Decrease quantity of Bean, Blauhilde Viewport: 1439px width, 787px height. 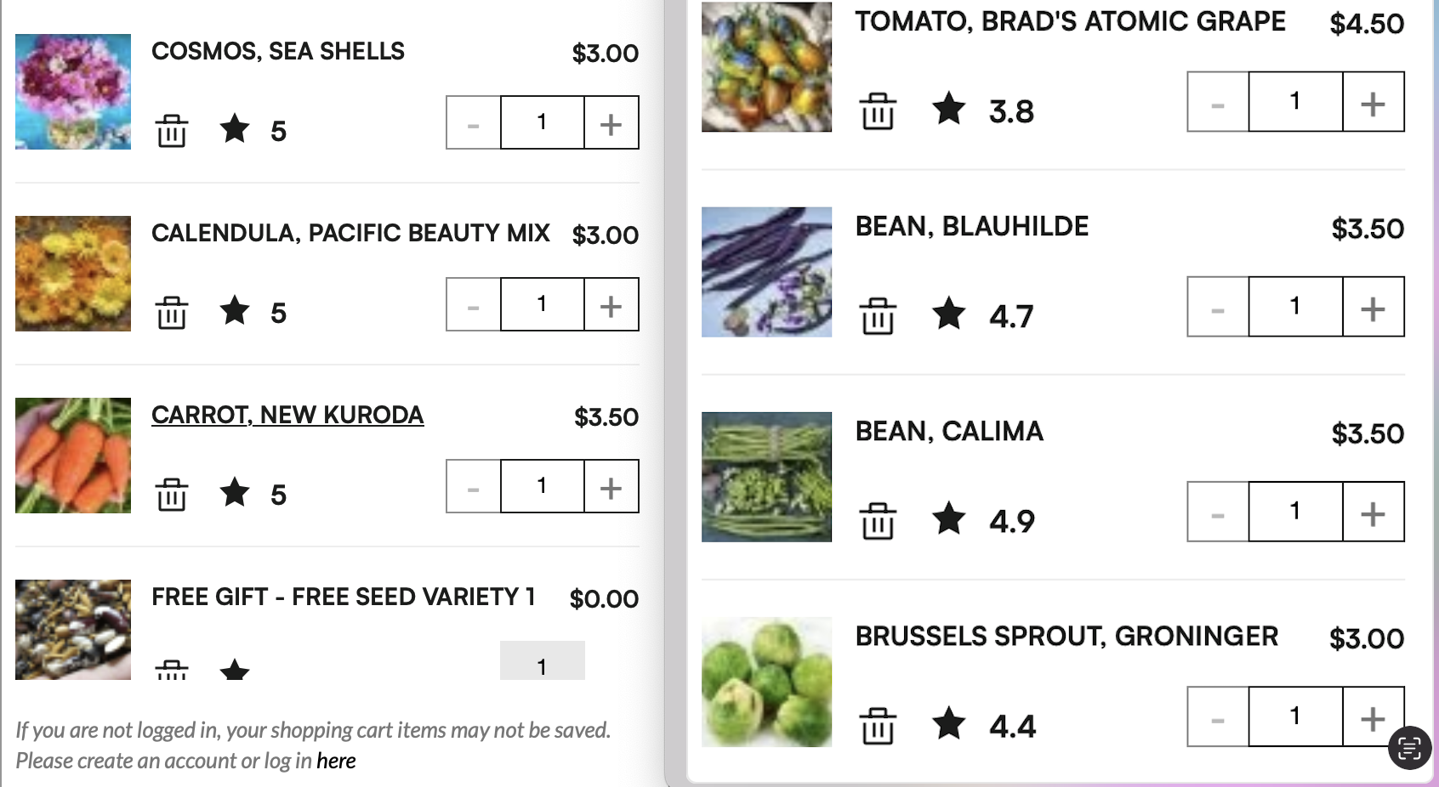click(1218, 308)
